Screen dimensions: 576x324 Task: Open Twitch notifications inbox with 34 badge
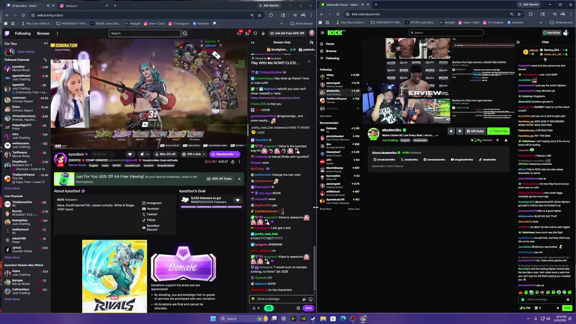coord(239,33)
